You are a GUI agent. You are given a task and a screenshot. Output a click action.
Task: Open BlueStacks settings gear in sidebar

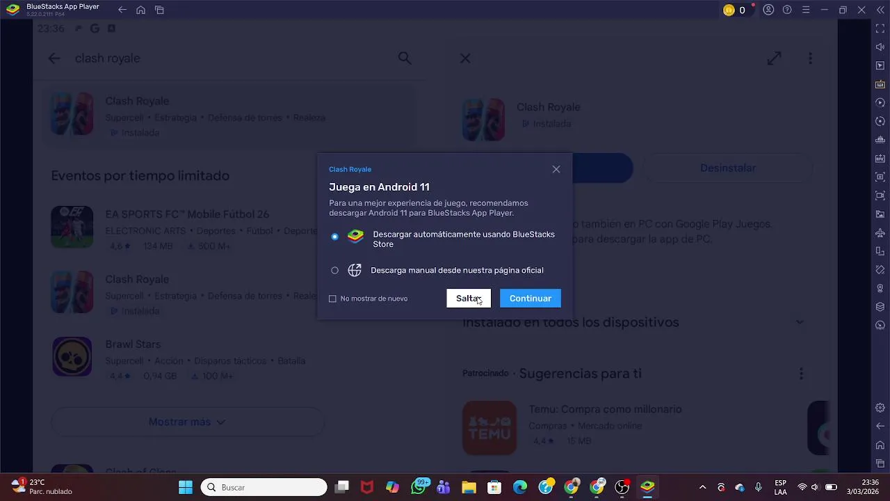[880, 408]
